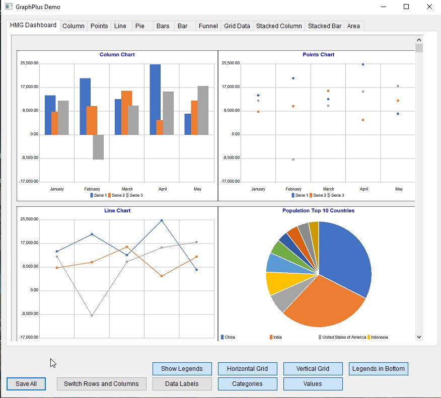Toggle the Show Legends button
This screenshot has width=441, height=398.
click(x=182, y=369)
